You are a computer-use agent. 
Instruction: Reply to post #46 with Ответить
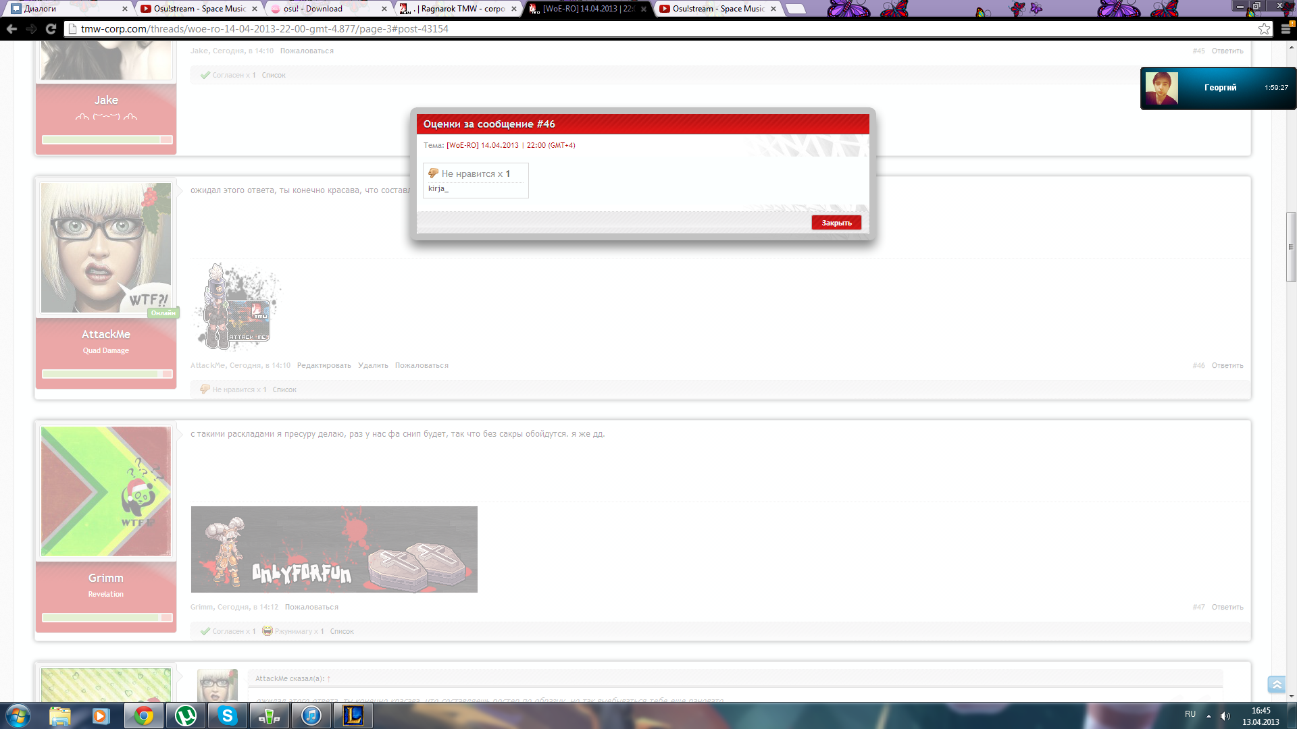(x=1227, y=365)
